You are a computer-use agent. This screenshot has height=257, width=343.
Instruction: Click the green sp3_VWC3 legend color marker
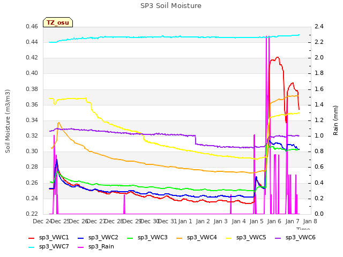tap(130, 238)
